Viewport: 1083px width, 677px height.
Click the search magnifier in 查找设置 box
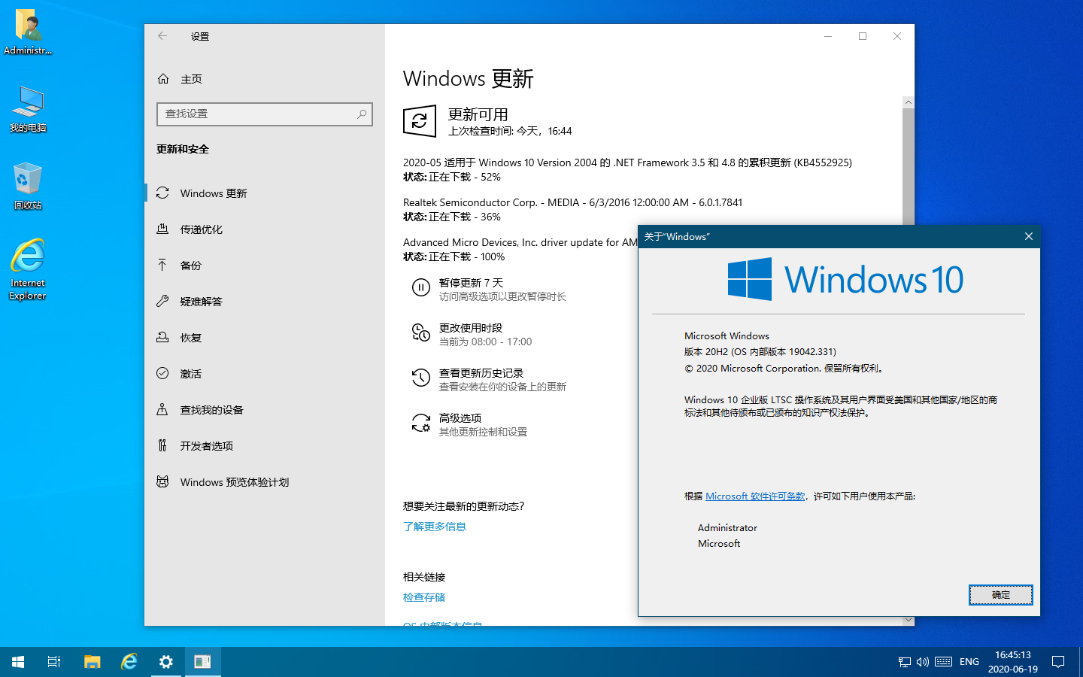(362, 114)
